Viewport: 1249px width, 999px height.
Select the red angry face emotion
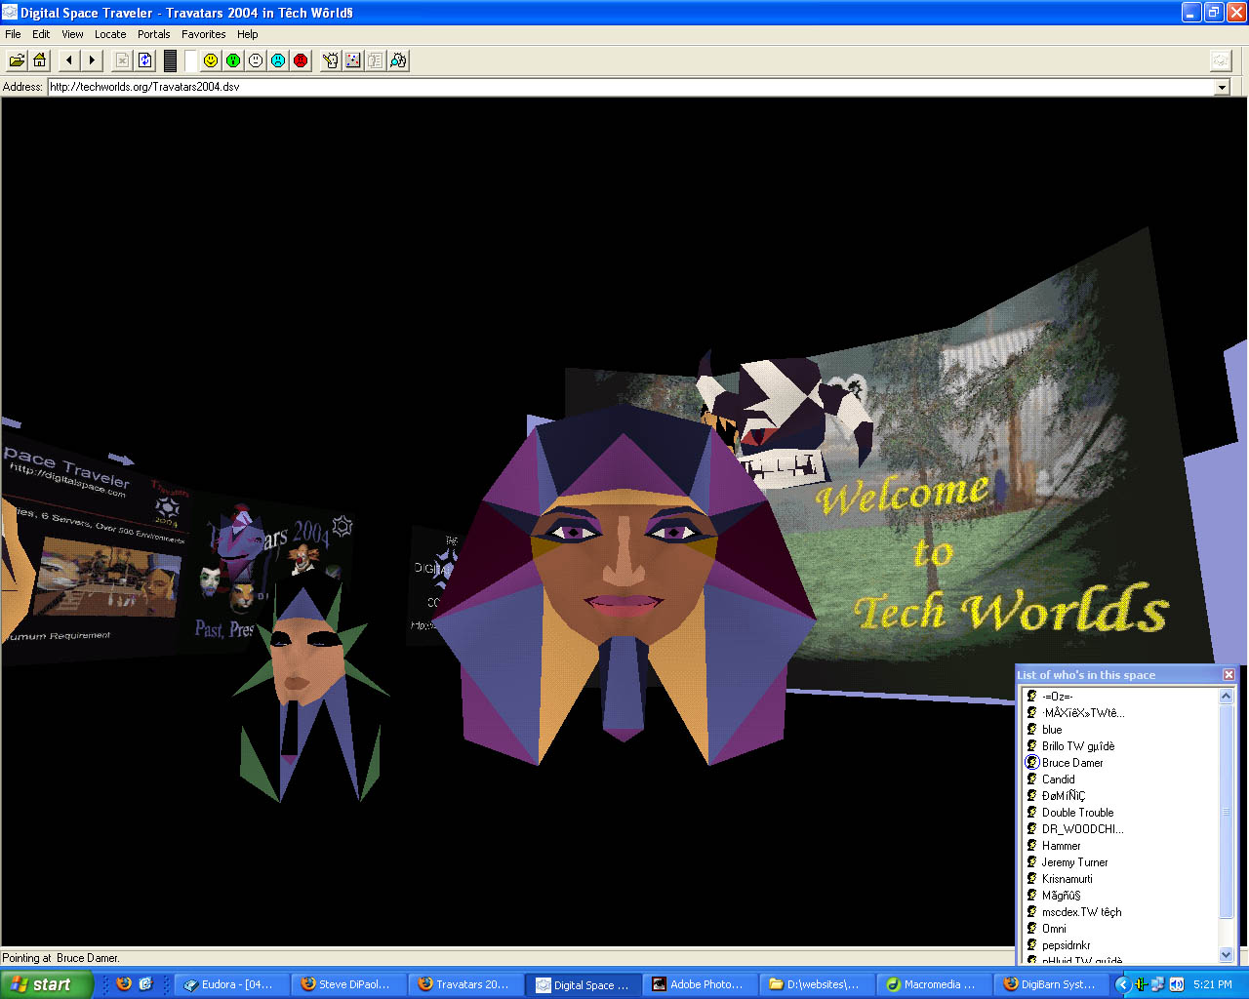(x=301, y=60)
